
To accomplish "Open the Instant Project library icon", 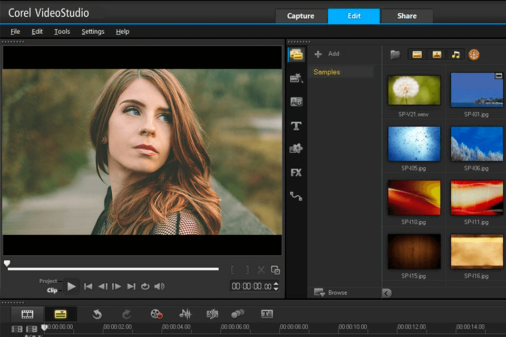I will pyautogui.click(x=296, y=78).
